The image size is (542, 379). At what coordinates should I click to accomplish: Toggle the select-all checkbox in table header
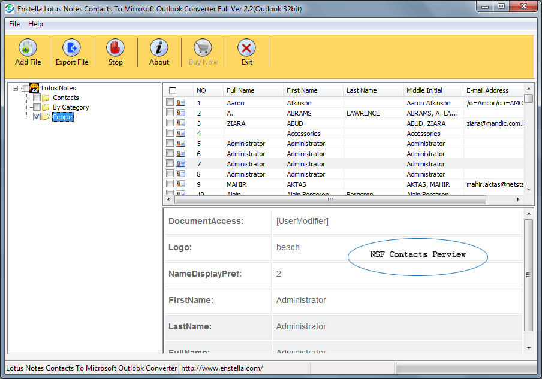(x=173, y=90)
